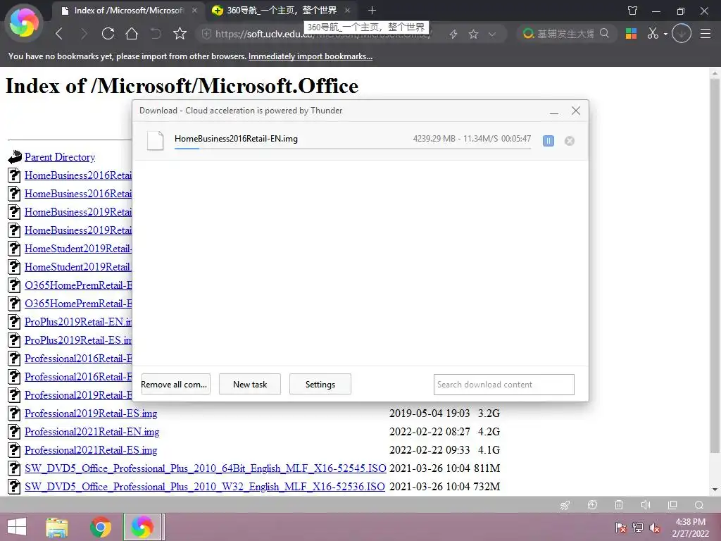Image resolution: width=721 pixels, height=541 pixels.
Task: Open the downloads circle arrow icon
Action: pyautogui.click(x=682, y=34)
